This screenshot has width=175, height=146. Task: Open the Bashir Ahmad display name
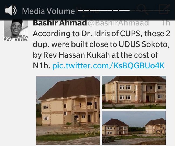click(x=60, y=23)
